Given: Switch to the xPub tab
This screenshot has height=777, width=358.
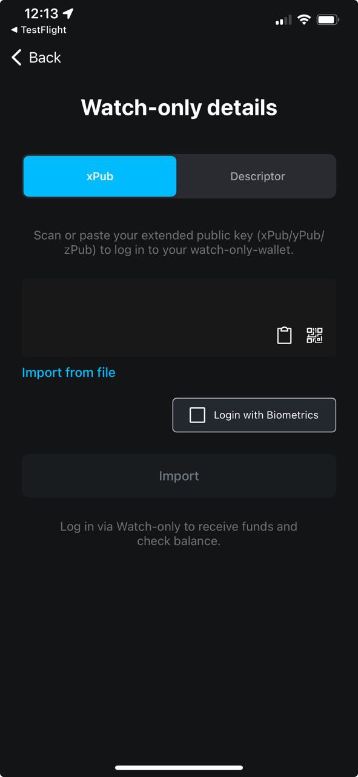Looking at the screenshot, I should coord(100,176).
